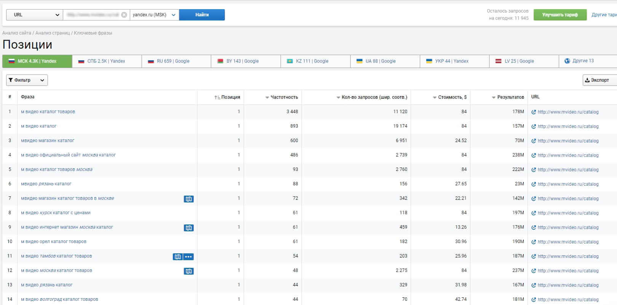Open Анализ страниц breadcrumb link

(53, 33)
